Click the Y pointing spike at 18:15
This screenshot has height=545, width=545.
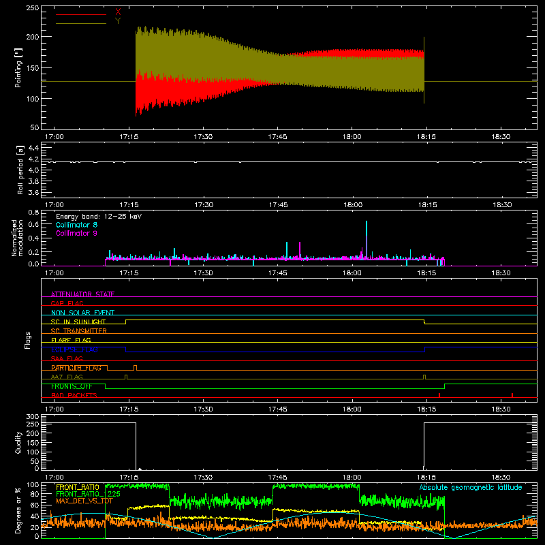(424, 70)
